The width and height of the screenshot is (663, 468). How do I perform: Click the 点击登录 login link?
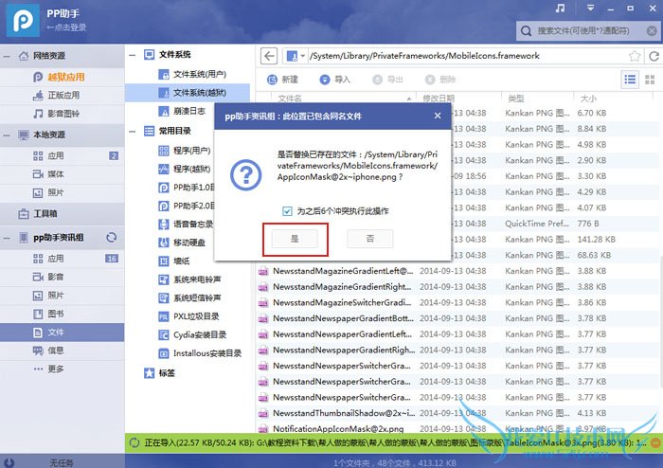[x=66, y=27]
